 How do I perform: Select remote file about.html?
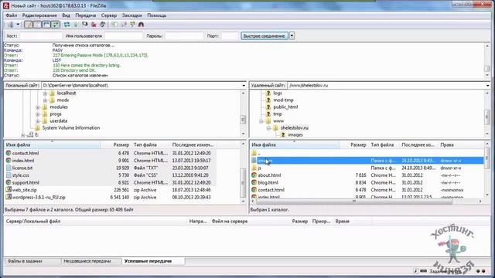tap(269, 175)
